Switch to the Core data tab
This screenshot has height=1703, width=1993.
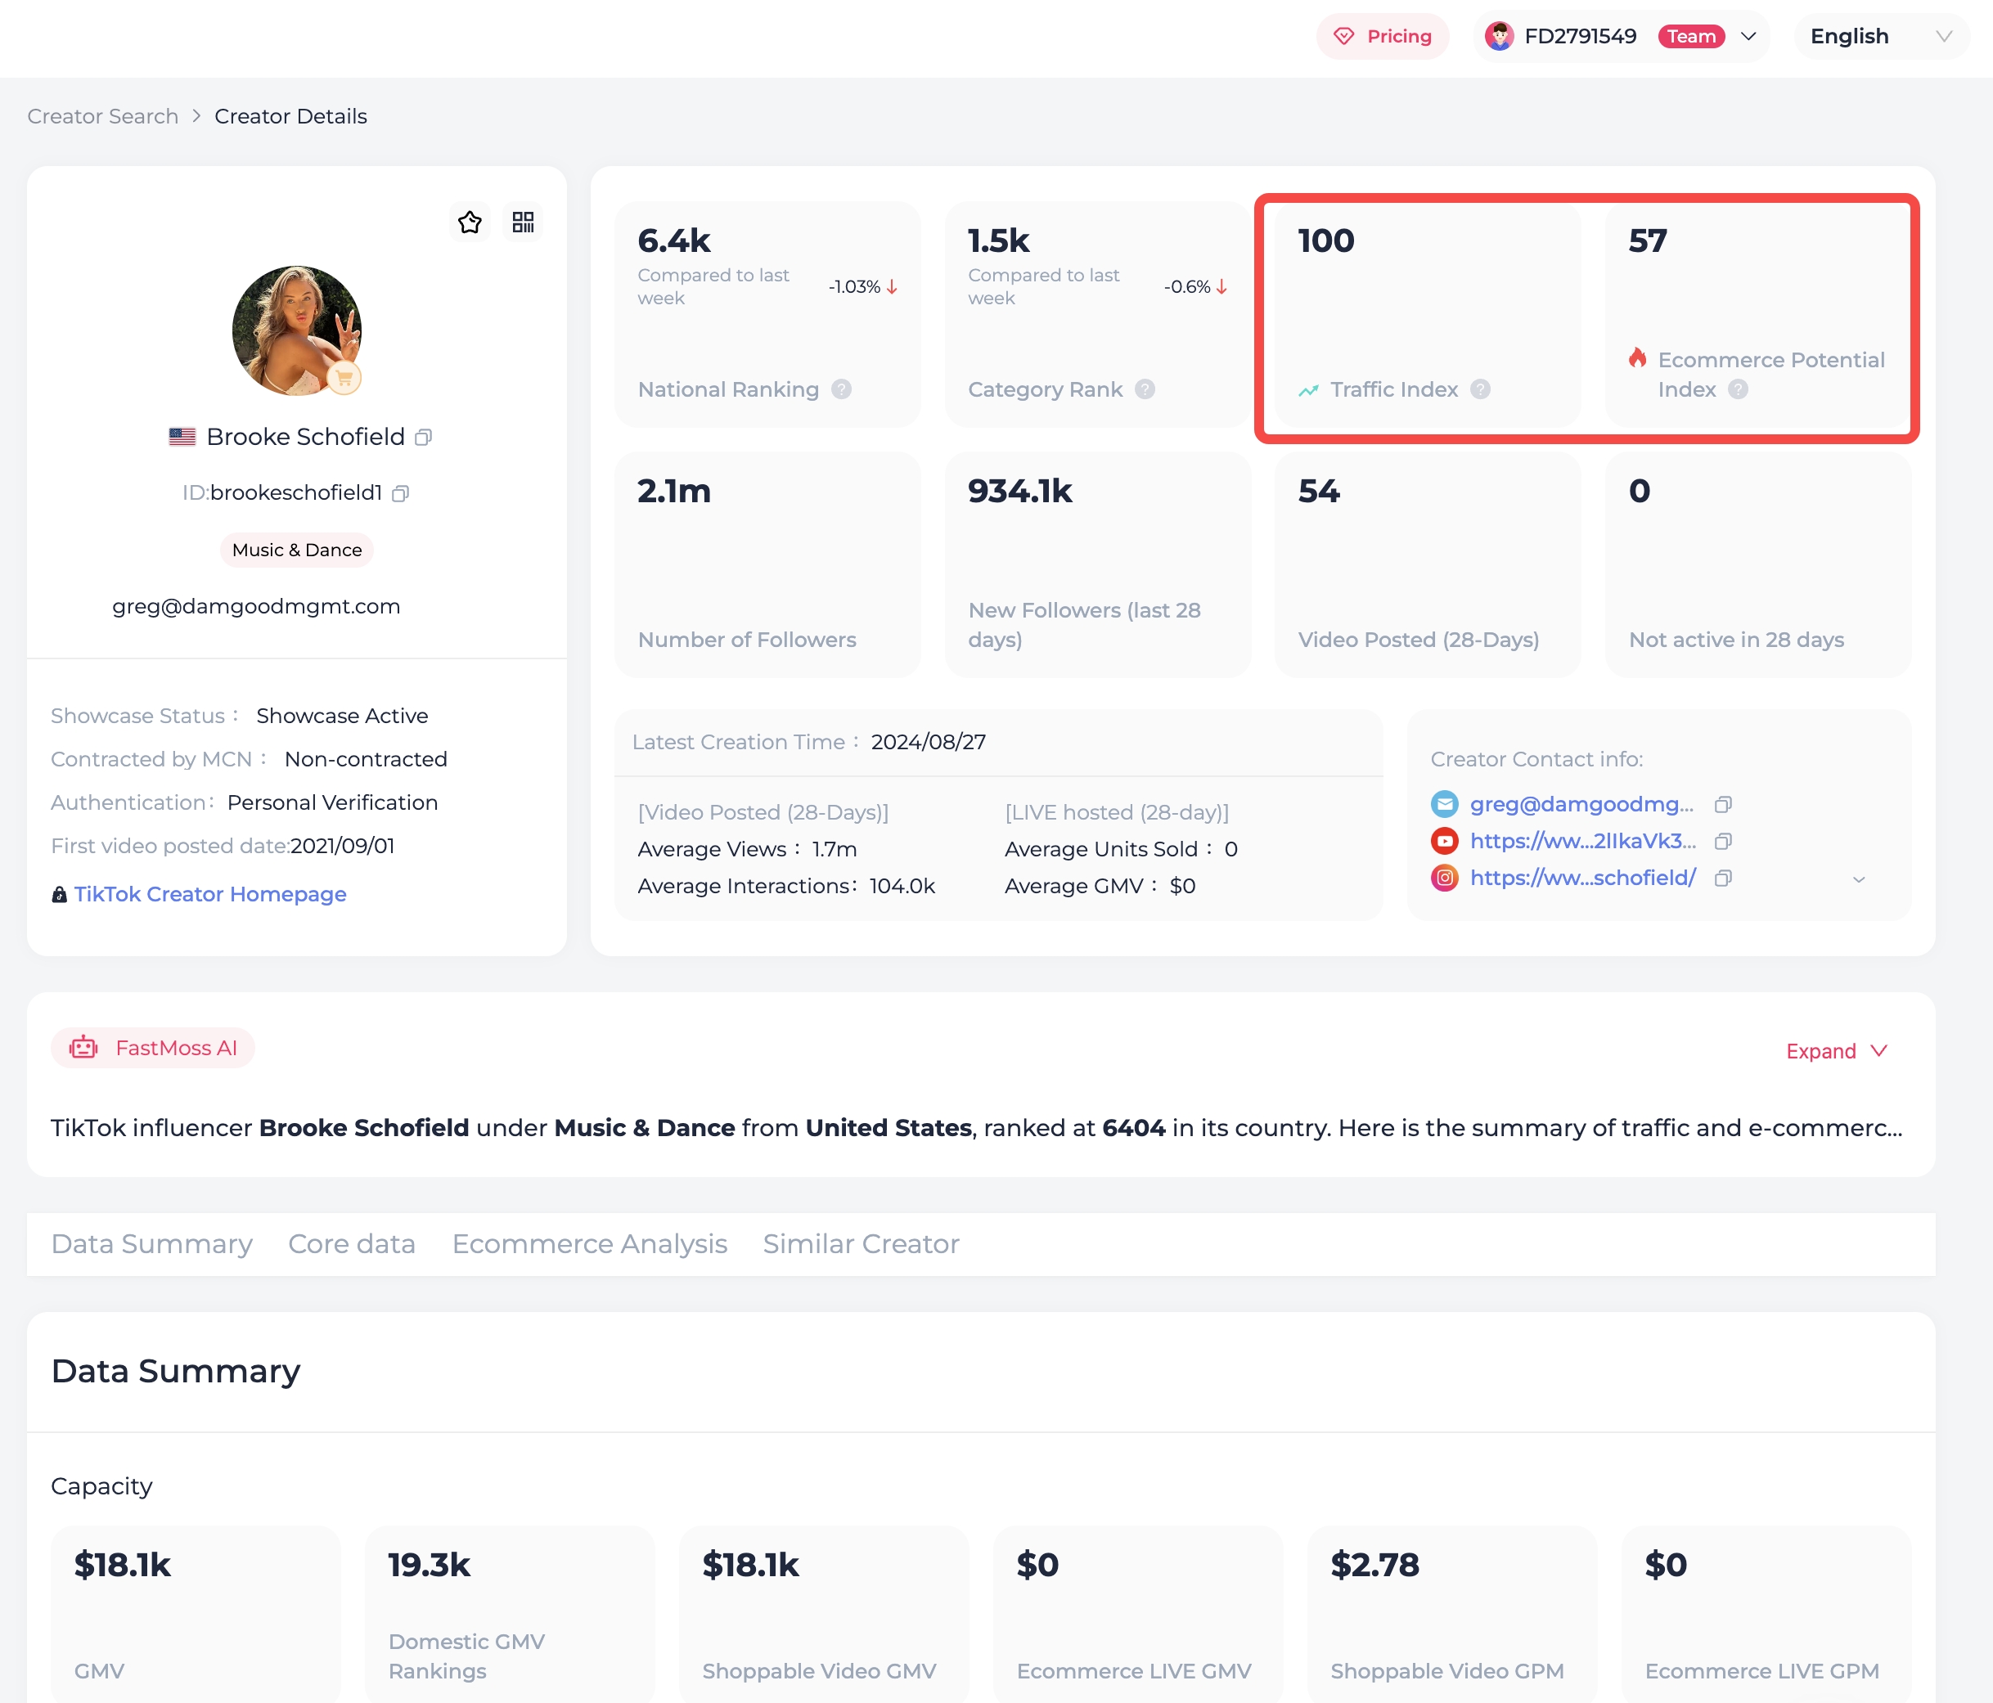(x=352, y=1244)
